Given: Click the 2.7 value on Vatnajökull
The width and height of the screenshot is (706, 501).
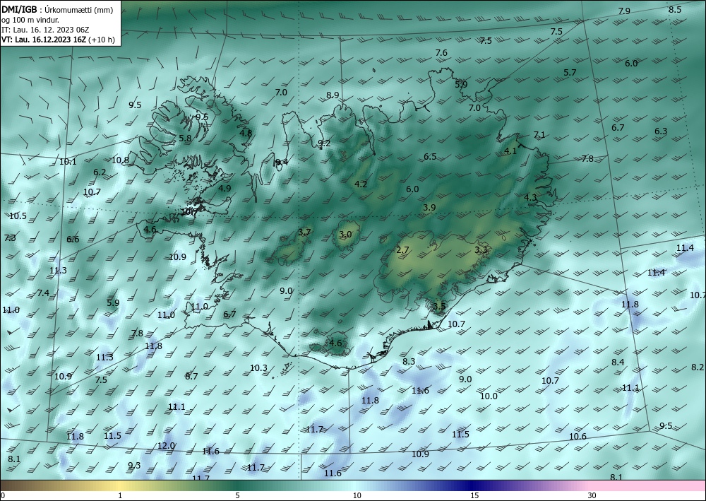Looking at the screenshot, I should 402,250.
